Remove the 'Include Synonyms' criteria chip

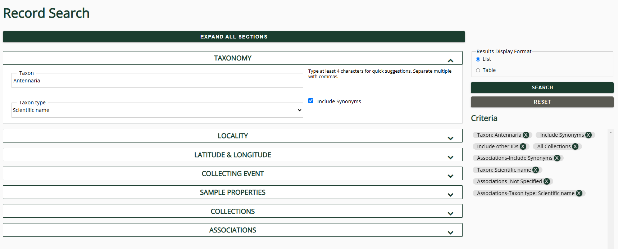(x=589, y=135)
